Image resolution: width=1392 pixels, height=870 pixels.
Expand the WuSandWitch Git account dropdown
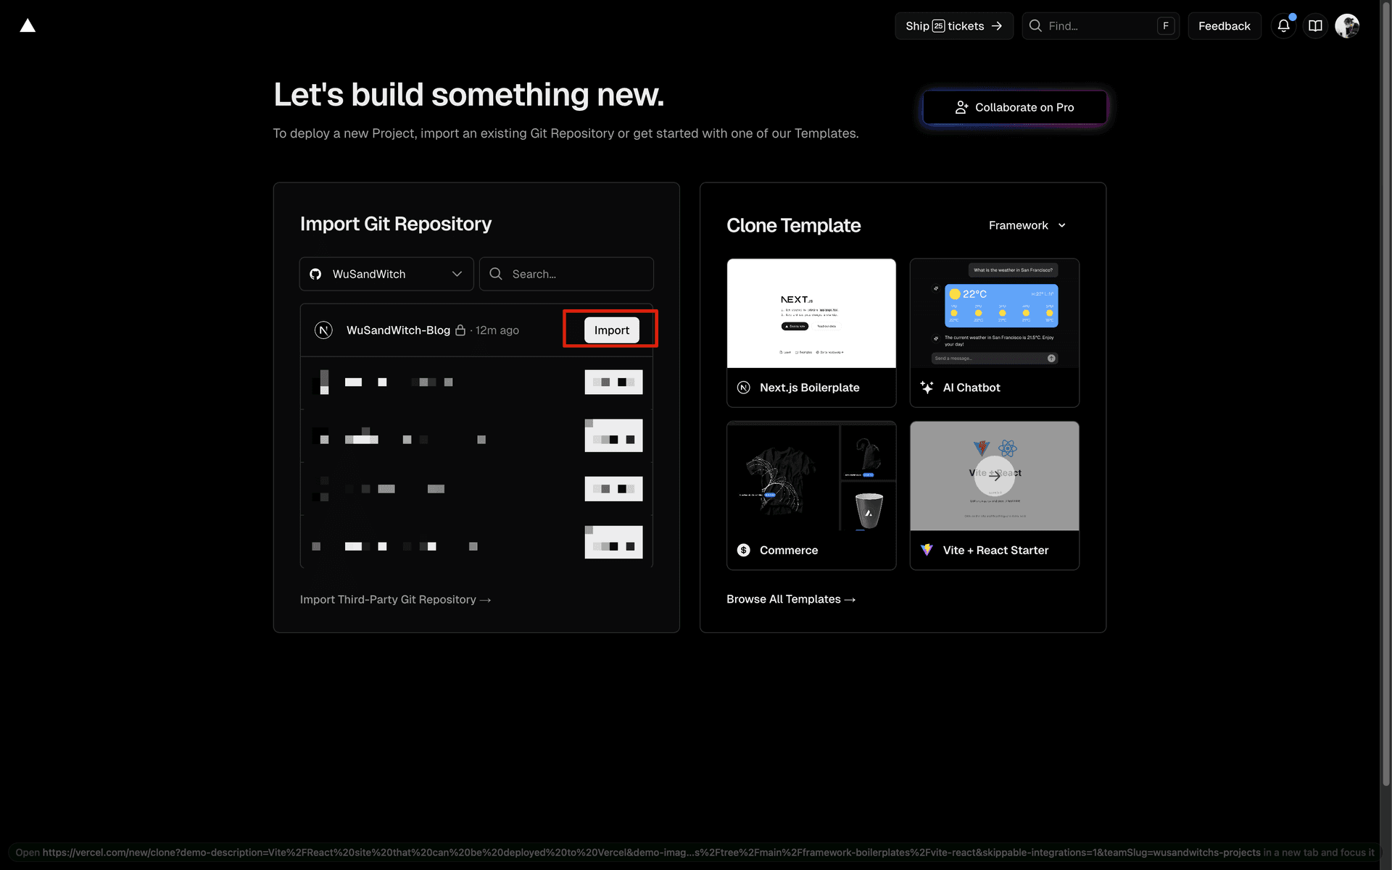pyautogui.click(x=386, y=274)
